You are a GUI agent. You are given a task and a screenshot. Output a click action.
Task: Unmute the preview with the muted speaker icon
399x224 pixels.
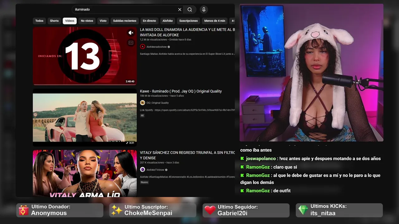131,33
